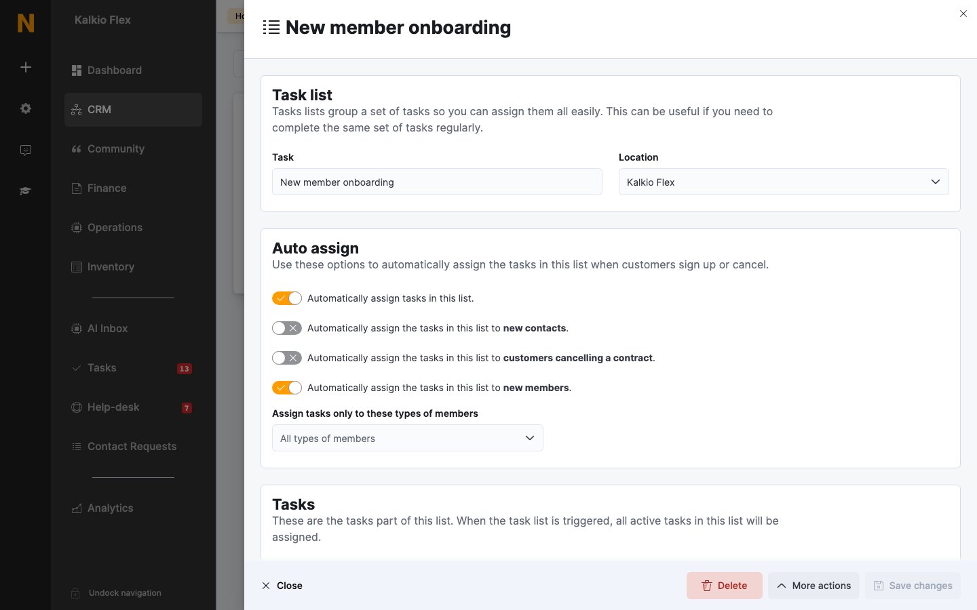Click the plus icon in the left rail

pos(26,67)
